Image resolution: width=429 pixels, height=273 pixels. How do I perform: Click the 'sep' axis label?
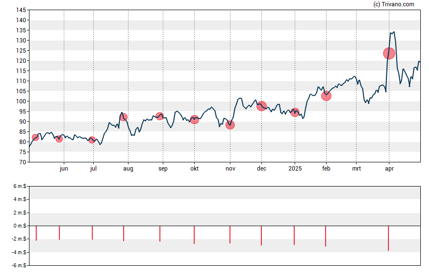(x=163, y=169)
